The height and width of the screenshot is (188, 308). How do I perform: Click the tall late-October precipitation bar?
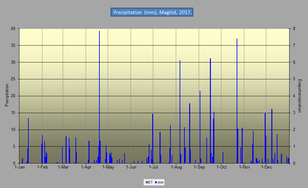tap(237, 101)
